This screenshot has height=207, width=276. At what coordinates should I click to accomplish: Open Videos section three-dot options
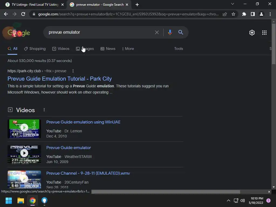pos(44,110)
